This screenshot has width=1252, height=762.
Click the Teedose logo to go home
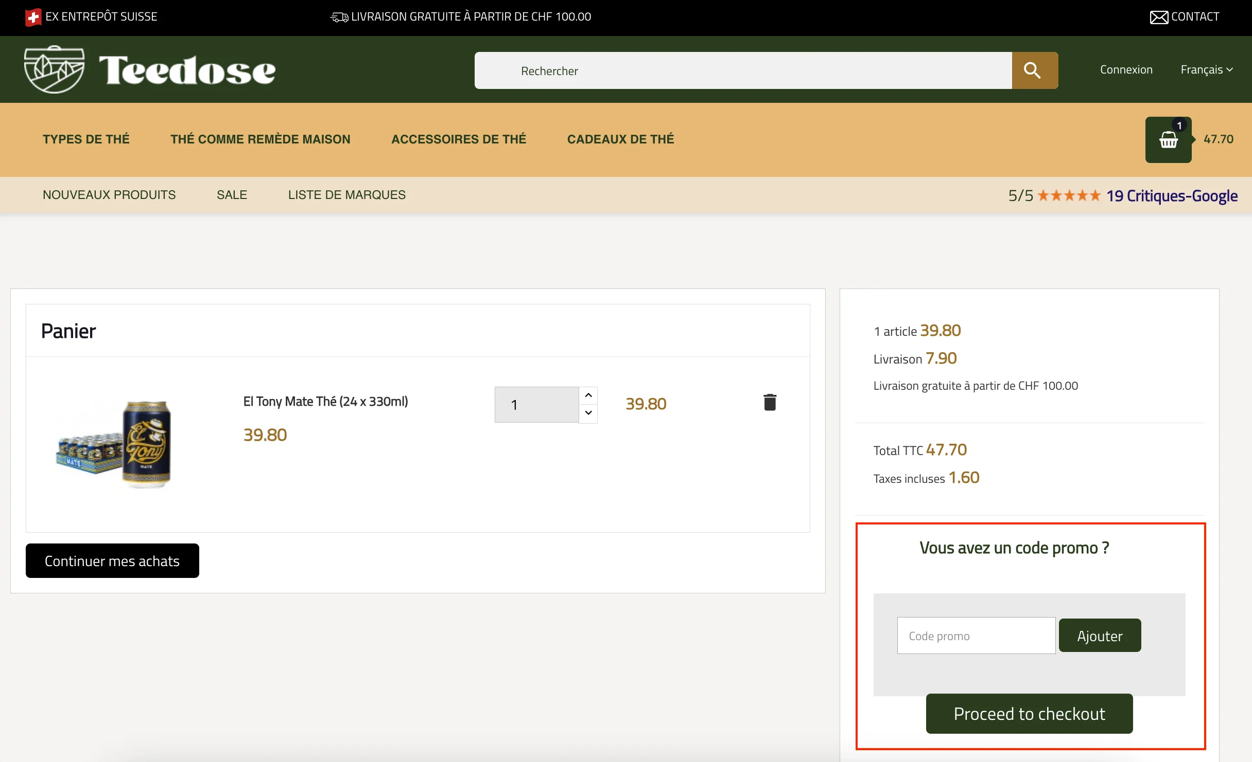(x=149, y=69)
